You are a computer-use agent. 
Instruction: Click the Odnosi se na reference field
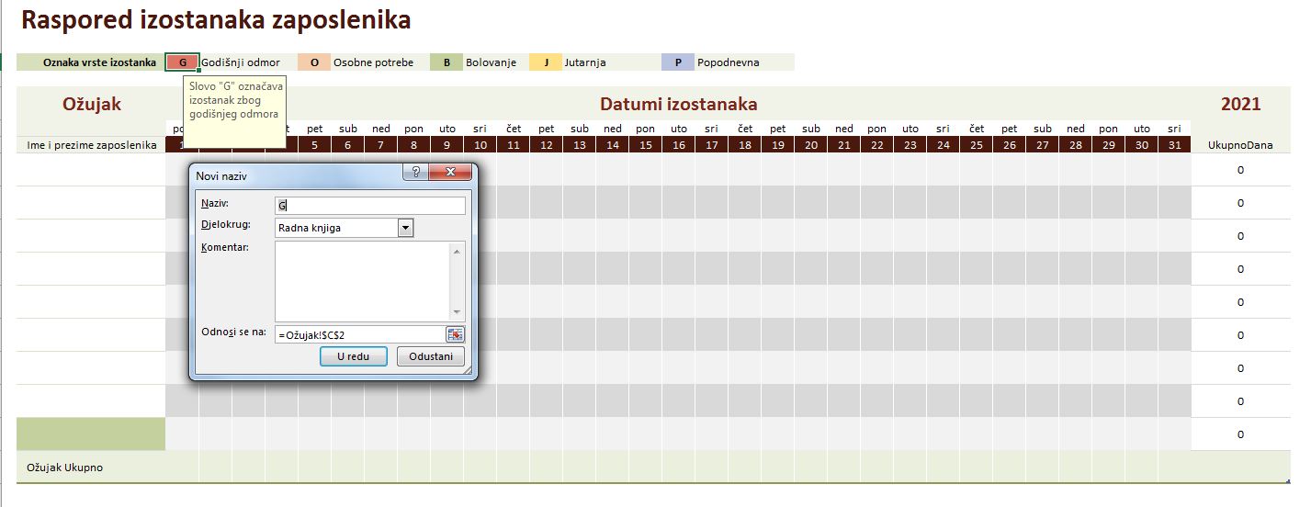[358, 334]
